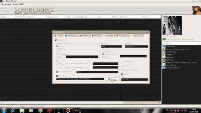The height and width of the screenshot is (113, 201).
Task: Open the About menu
Action: tap(15, 4)
